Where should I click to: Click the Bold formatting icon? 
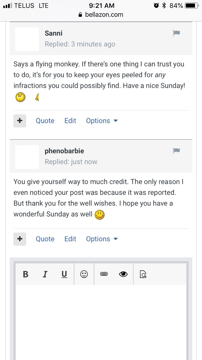tap(26, 274)
